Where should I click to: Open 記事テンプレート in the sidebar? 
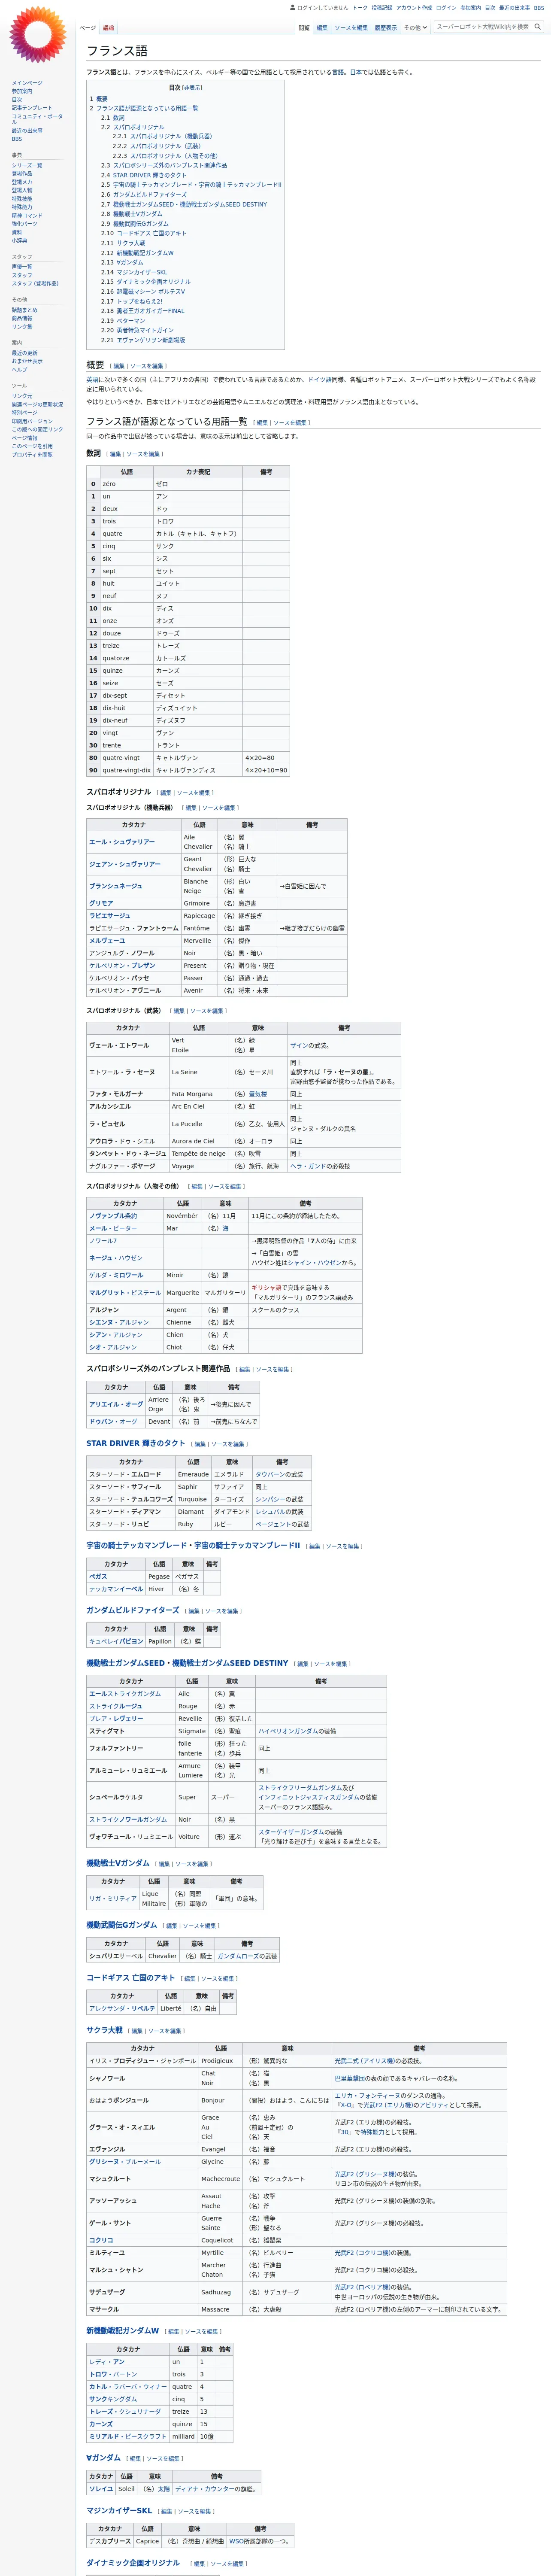[x=32, y=108]
